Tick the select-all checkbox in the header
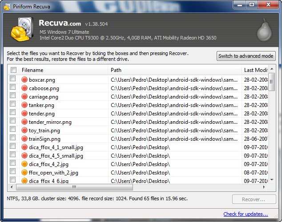 point(13,70)
